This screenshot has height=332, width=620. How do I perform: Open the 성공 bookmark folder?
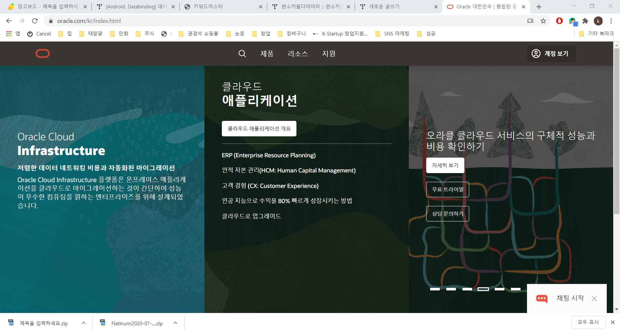426,34
